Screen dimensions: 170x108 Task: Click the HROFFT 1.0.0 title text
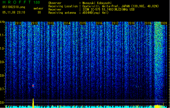coord(21,2)
